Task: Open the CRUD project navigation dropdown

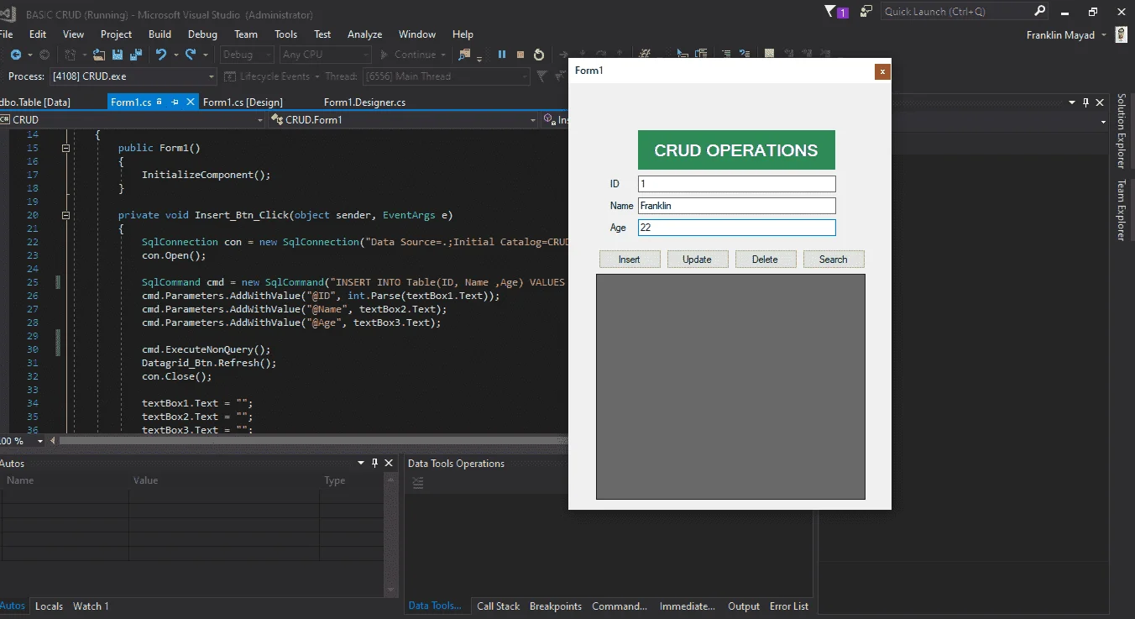Action: pyautogui.click(x=133, y=120)
